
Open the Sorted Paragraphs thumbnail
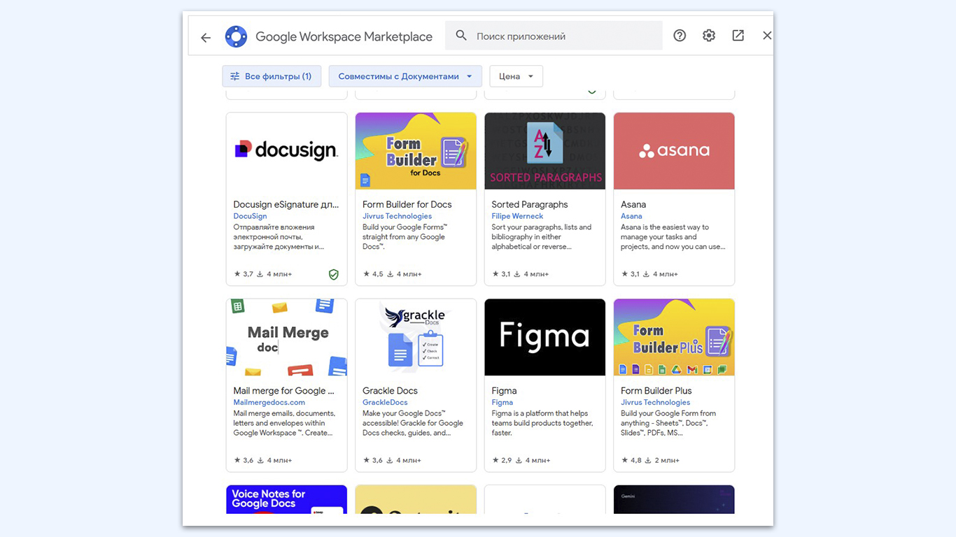point(544,151)
